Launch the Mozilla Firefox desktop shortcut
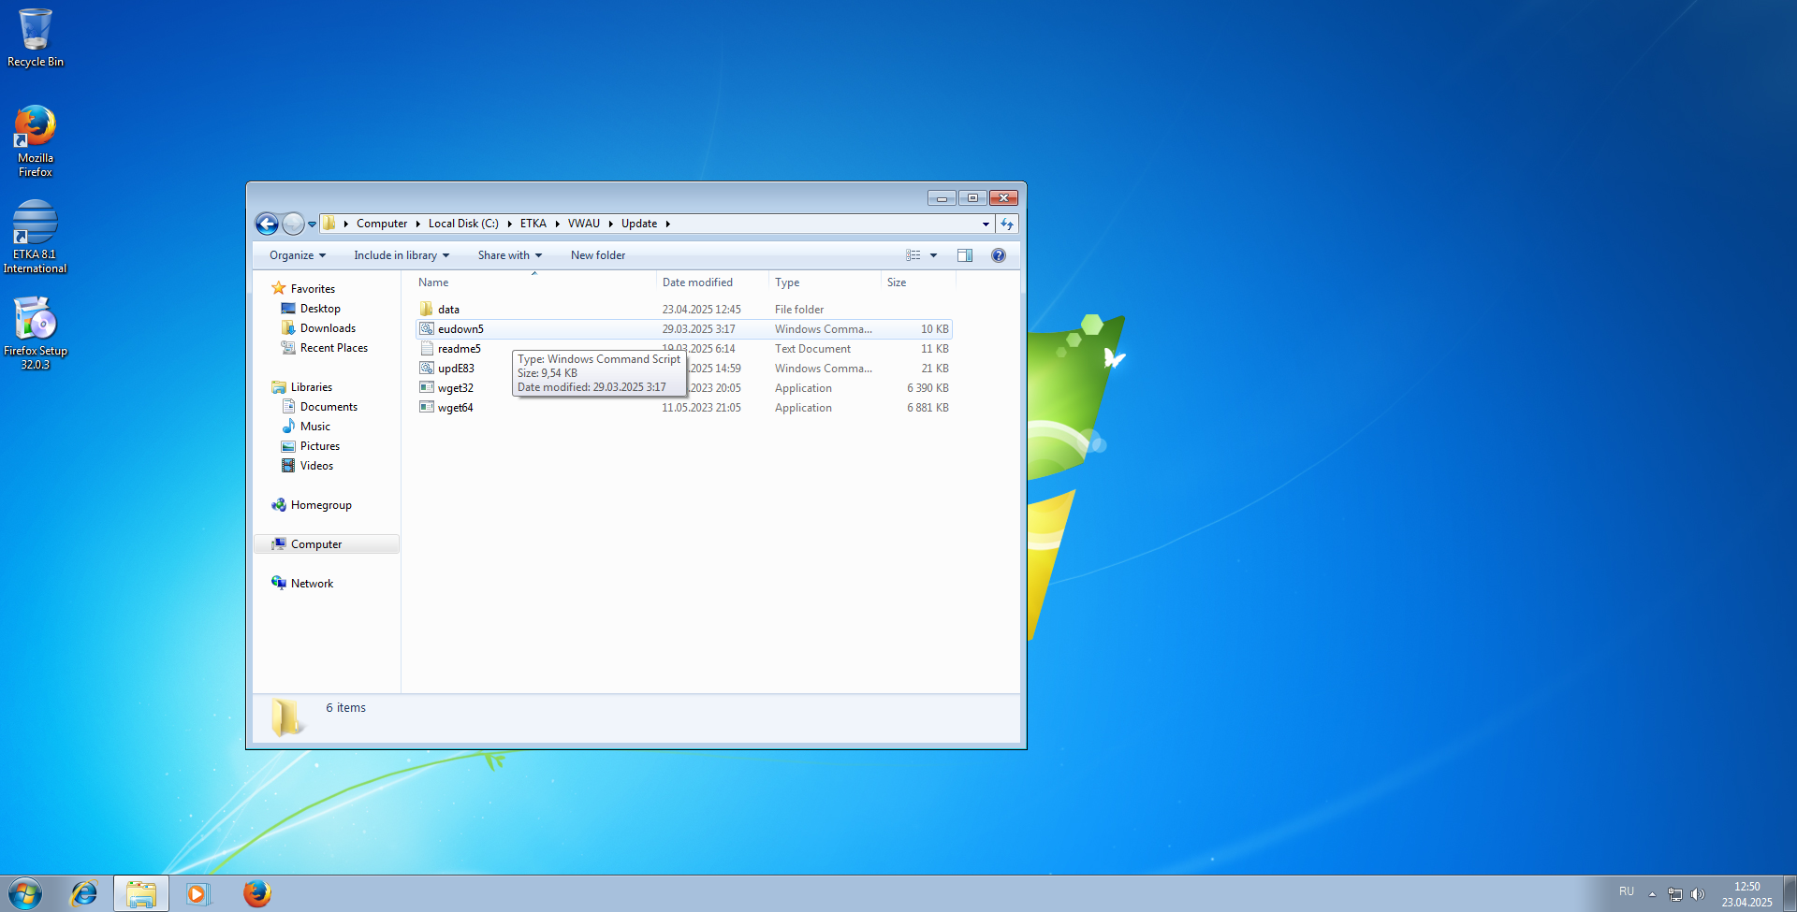Screen dimensions: 1797x912 (x=36, y=140)
